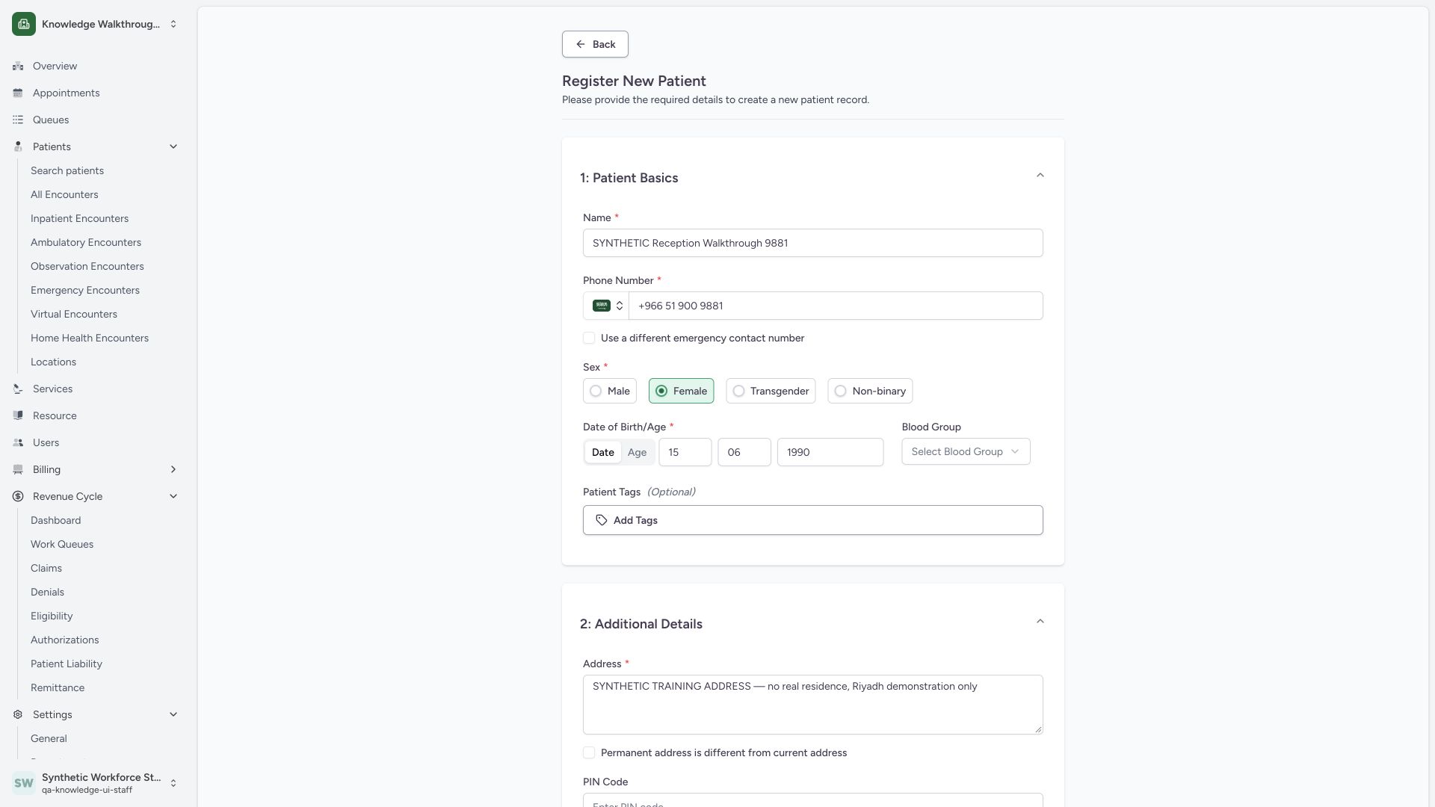This screenshot has width=1435, height=807.
Task: Click the back arrow icon
Action: click(581, 44)
